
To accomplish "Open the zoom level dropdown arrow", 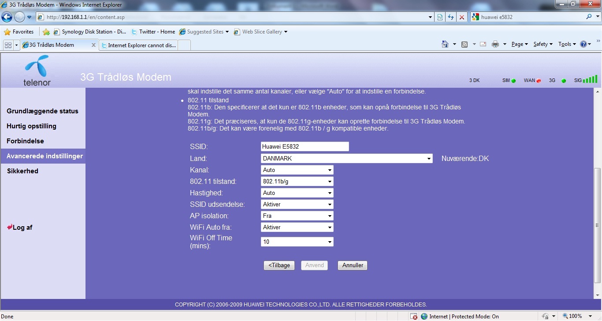I will tap(591, 317).
